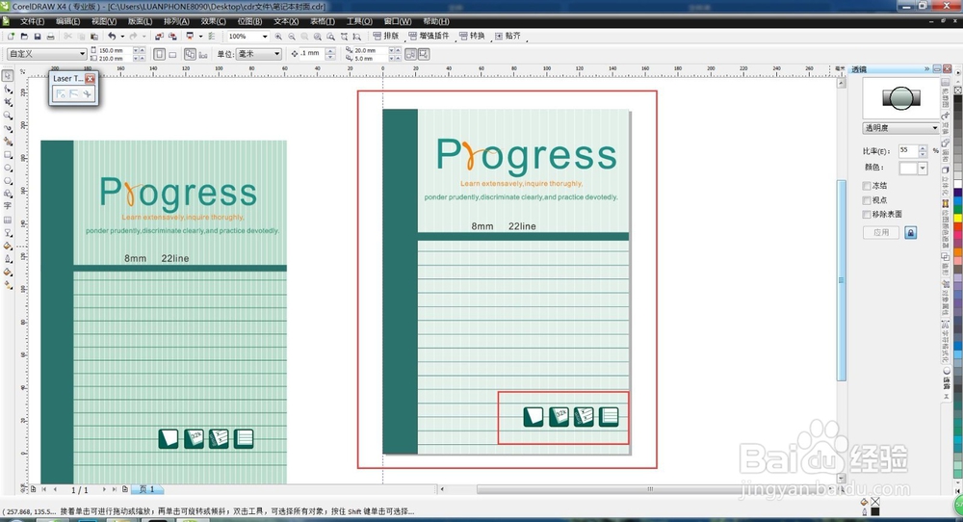
Task: Open the lens 颜色 color dropdown
Action: coord(924,168)
